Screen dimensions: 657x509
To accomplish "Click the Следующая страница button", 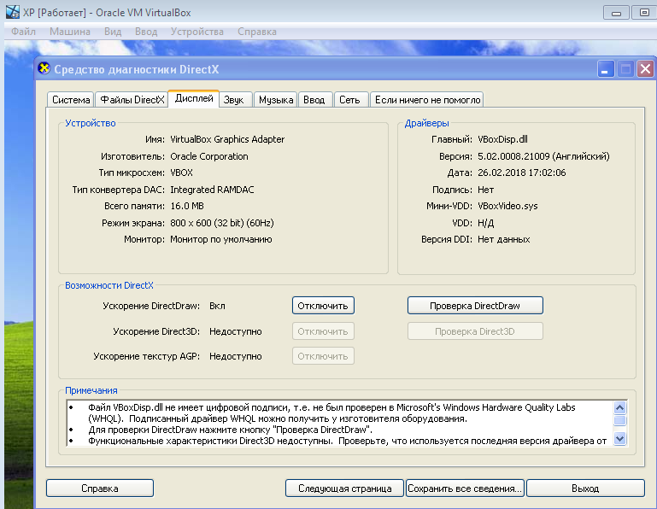I will [x=344, y=489].
